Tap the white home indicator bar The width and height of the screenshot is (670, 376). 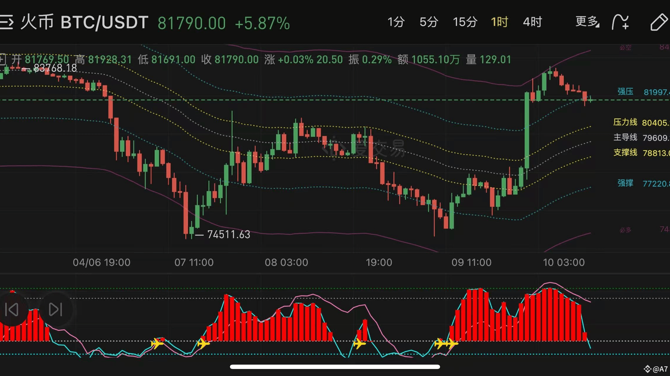tap(335, 367)
